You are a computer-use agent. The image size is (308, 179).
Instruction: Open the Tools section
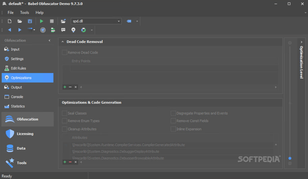pyautogui.click(x=27, y=163)
